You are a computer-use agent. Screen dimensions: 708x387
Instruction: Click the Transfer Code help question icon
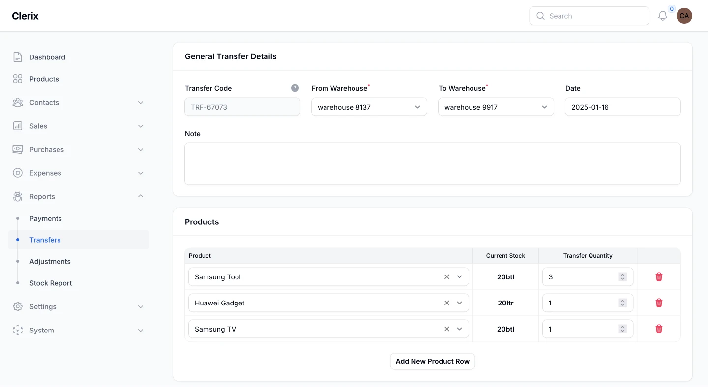click(295, 88)
